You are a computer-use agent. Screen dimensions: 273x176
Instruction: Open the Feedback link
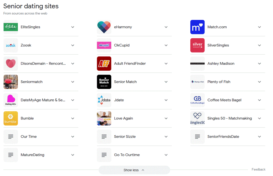(258, 169)
